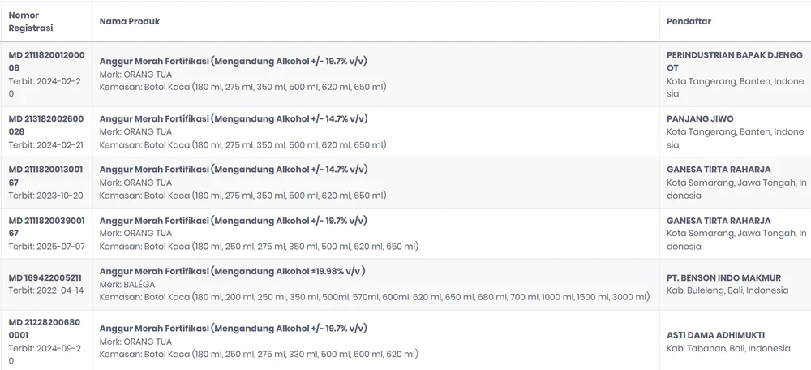Select registration number MD 213182002600028
This screenshot has width=811, height=370.
[46, 125]
